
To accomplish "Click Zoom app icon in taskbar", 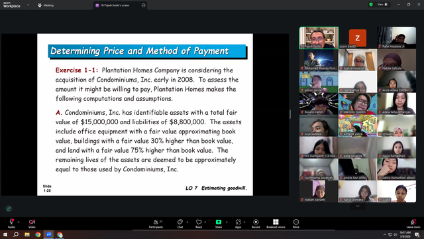I will pyautogui.click(x=48, y=234).
